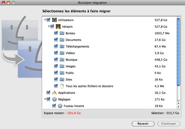The image size is (185, 129).
Task: Select the Sites row label
Action: tap(69, 80)
